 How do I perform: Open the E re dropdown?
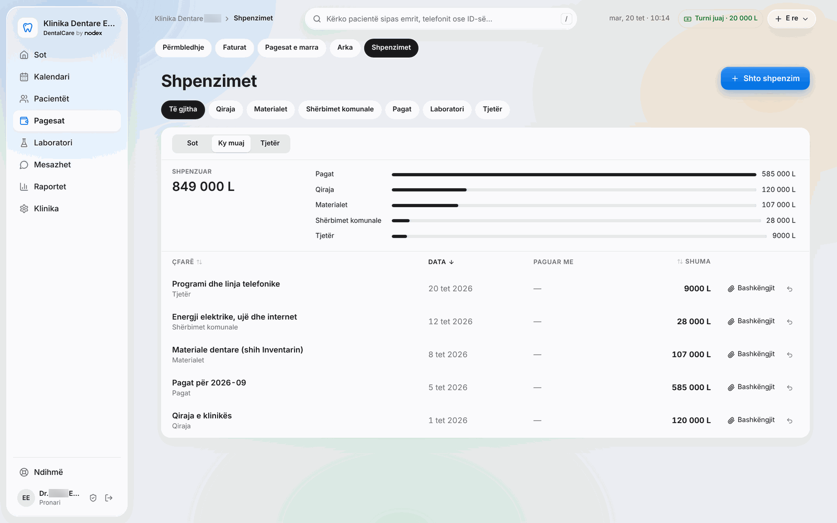tap(791, 19)
